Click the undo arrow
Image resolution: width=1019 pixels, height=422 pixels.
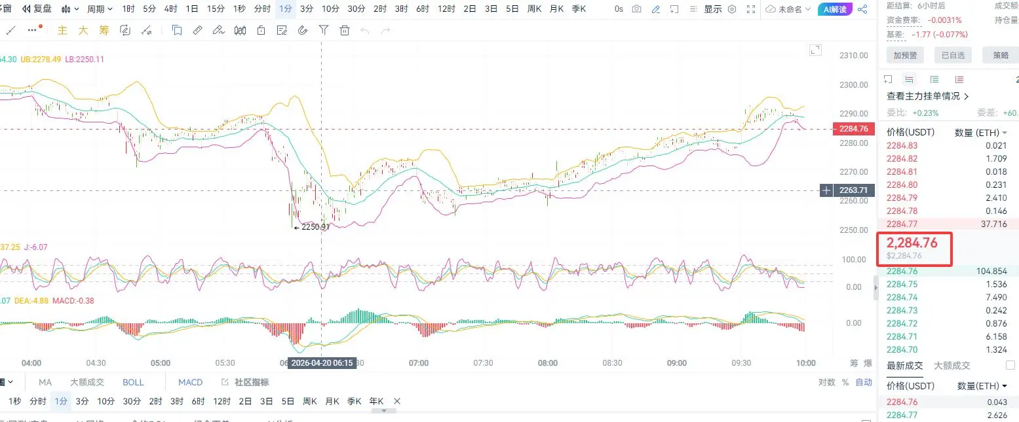click(x=365, y=30)
